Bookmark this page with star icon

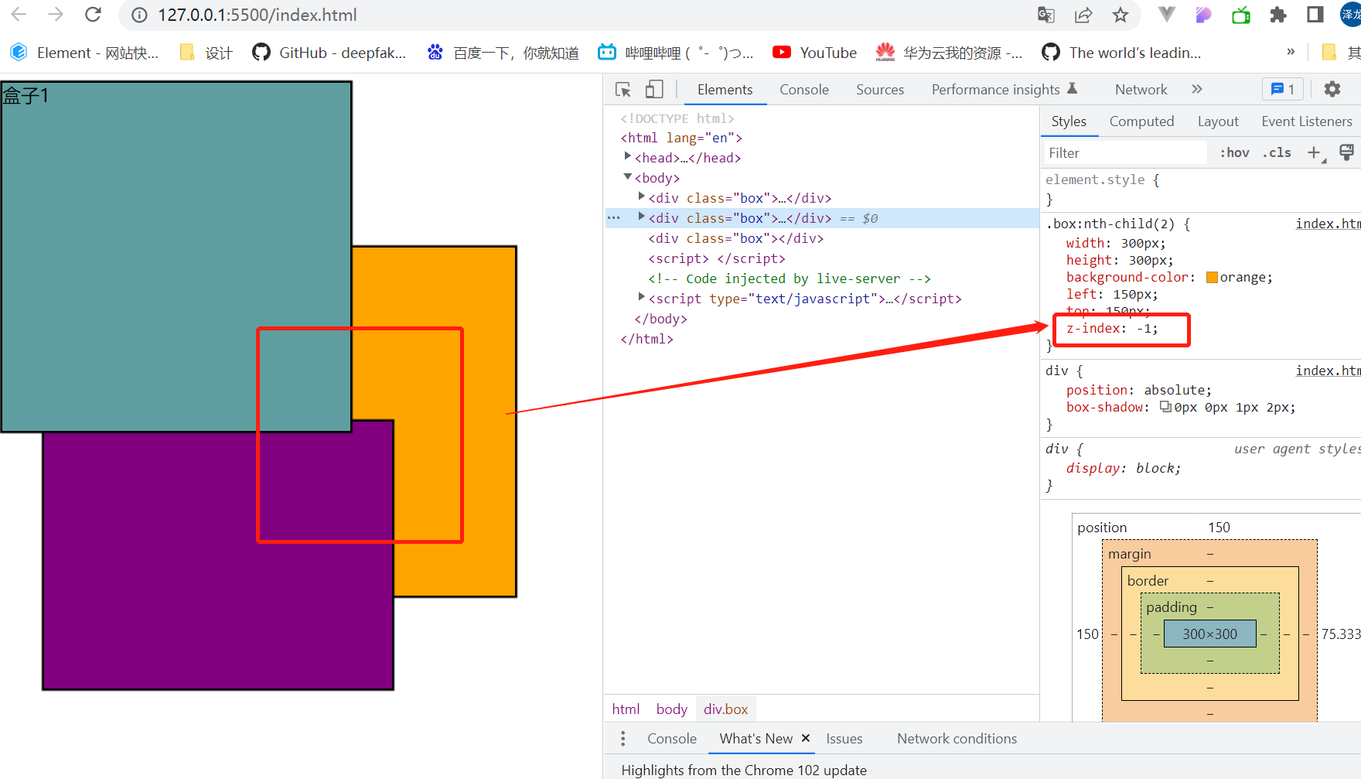pos(1121,15)
